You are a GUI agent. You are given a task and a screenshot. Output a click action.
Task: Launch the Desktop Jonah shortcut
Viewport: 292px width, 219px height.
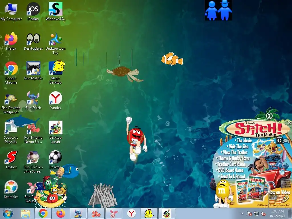[x=56, y=133]
